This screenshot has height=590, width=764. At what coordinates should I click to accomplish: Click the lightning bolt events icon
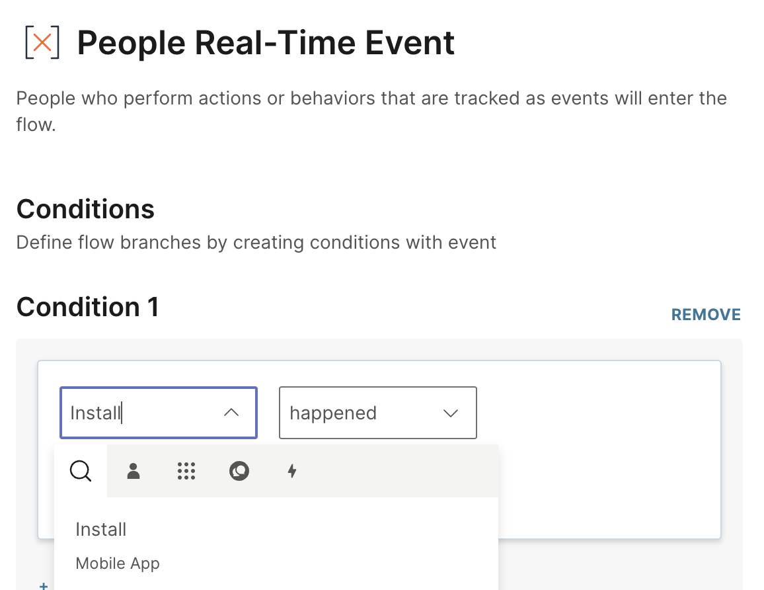[292, 471]
